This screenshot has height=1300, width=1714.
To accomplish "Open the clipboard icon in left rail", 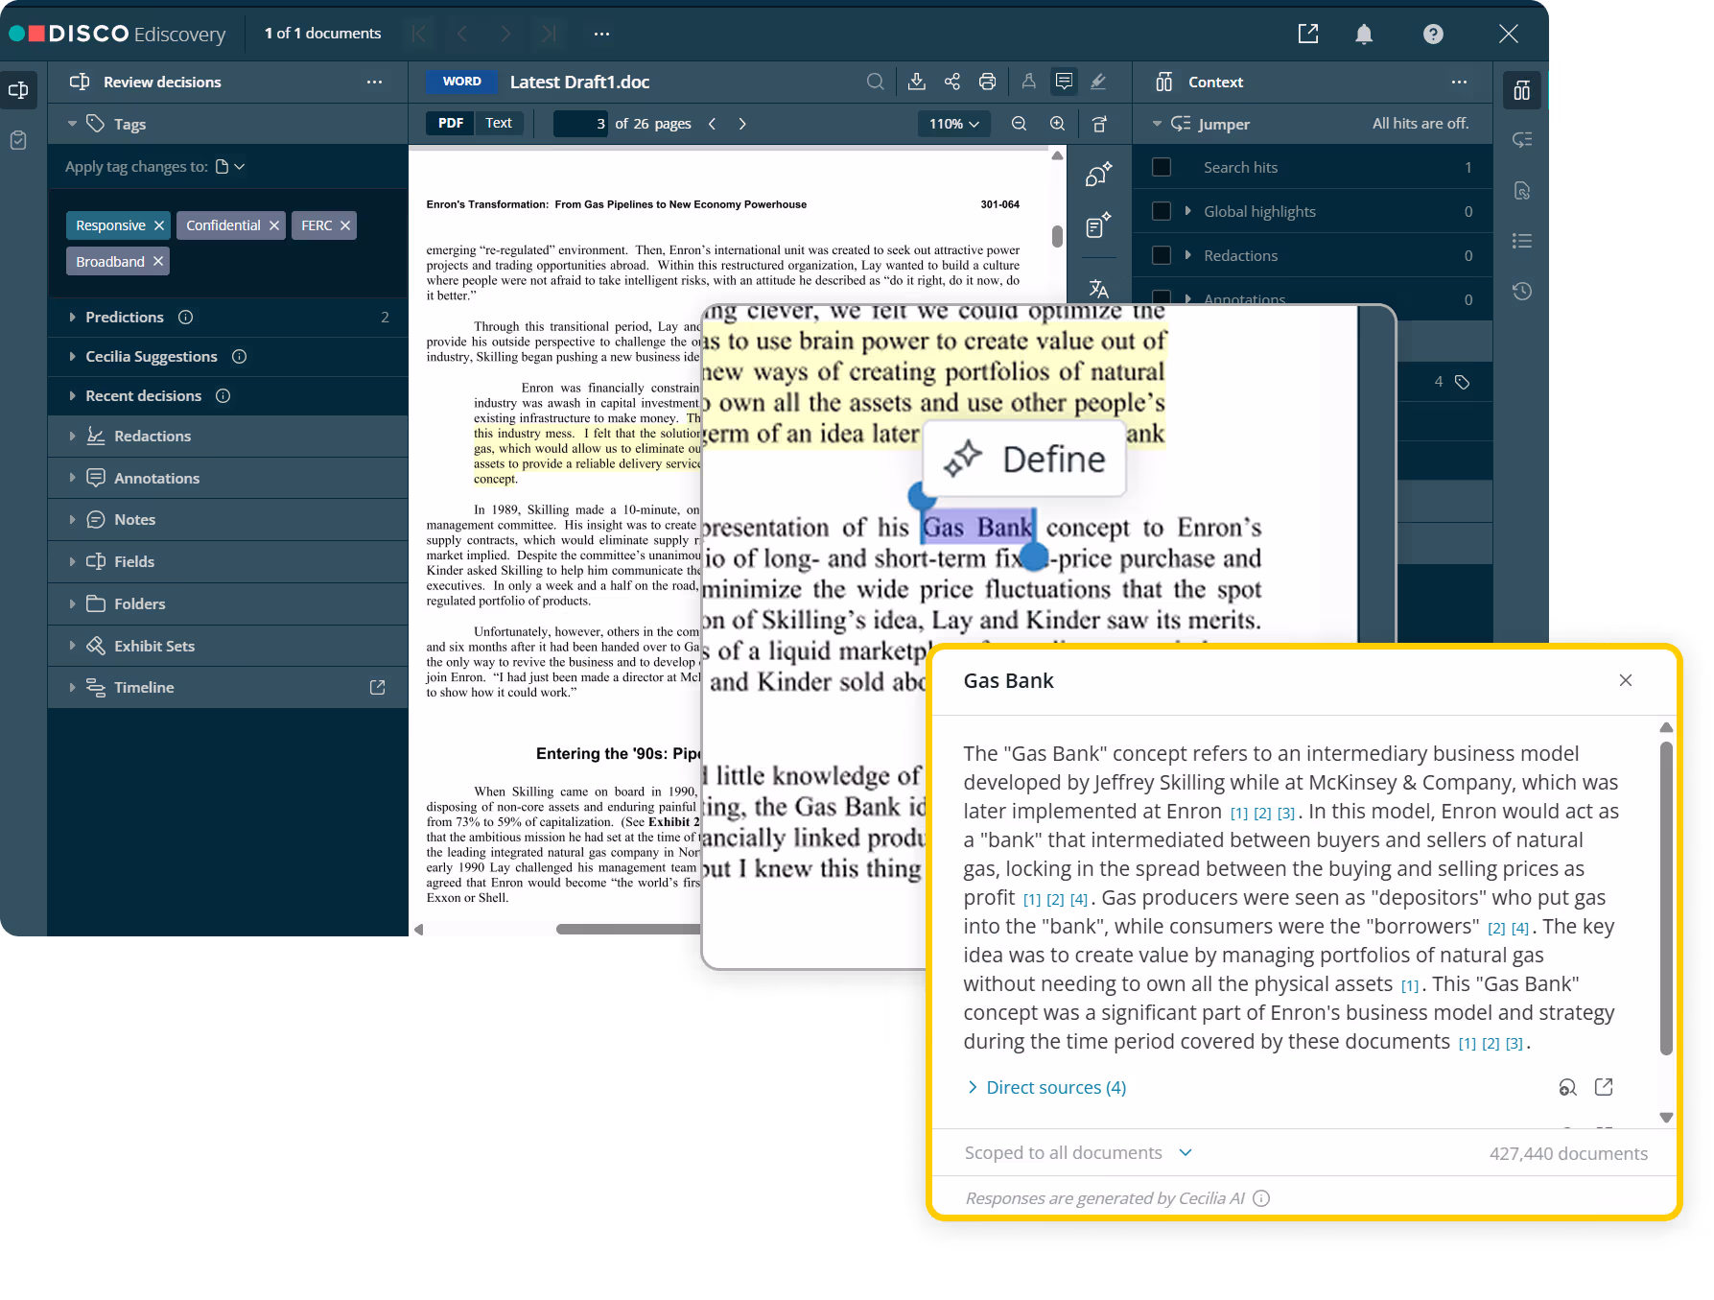I will point(18,140).
